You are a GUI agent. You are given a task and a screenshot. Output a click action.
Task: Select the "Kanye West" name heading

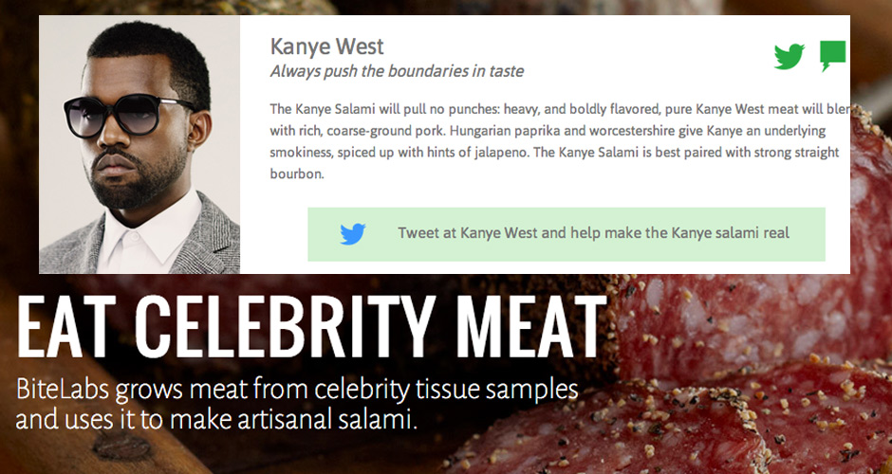pyautogui.click(x=327, y=46)
